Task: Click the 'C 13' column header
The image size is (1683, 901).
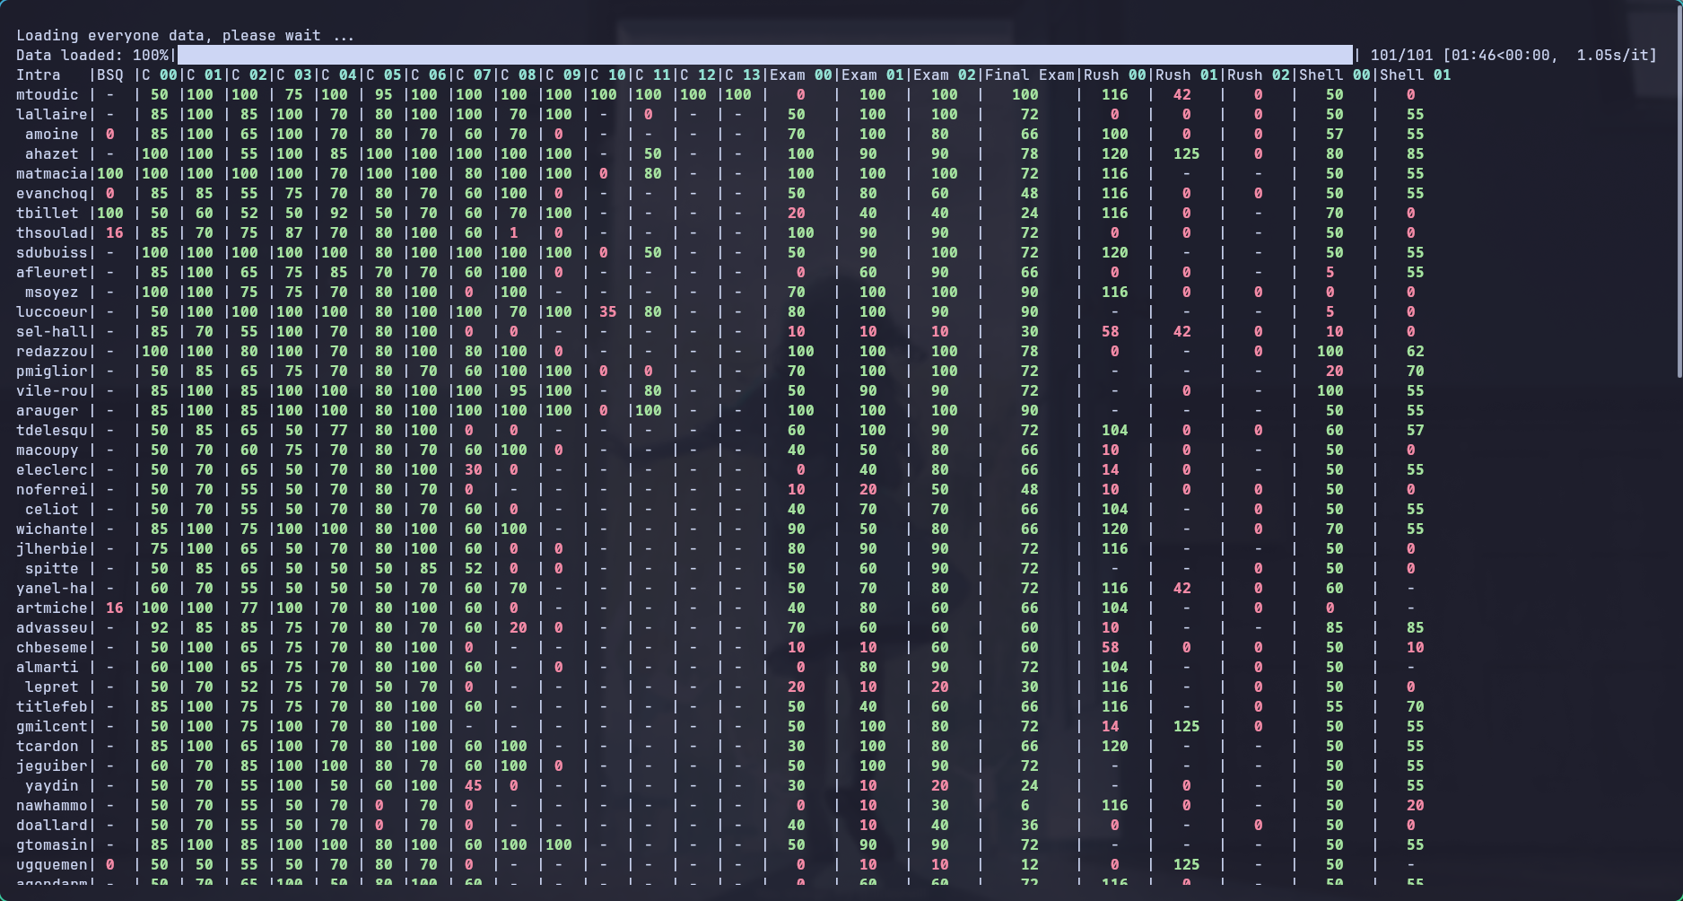Action: [x=743, y=74]
